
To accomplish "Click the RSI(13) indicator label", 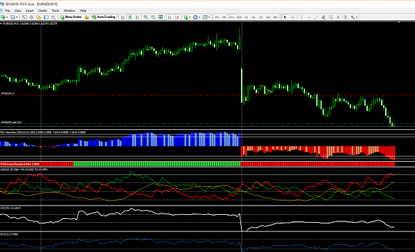I will point(9,234).
